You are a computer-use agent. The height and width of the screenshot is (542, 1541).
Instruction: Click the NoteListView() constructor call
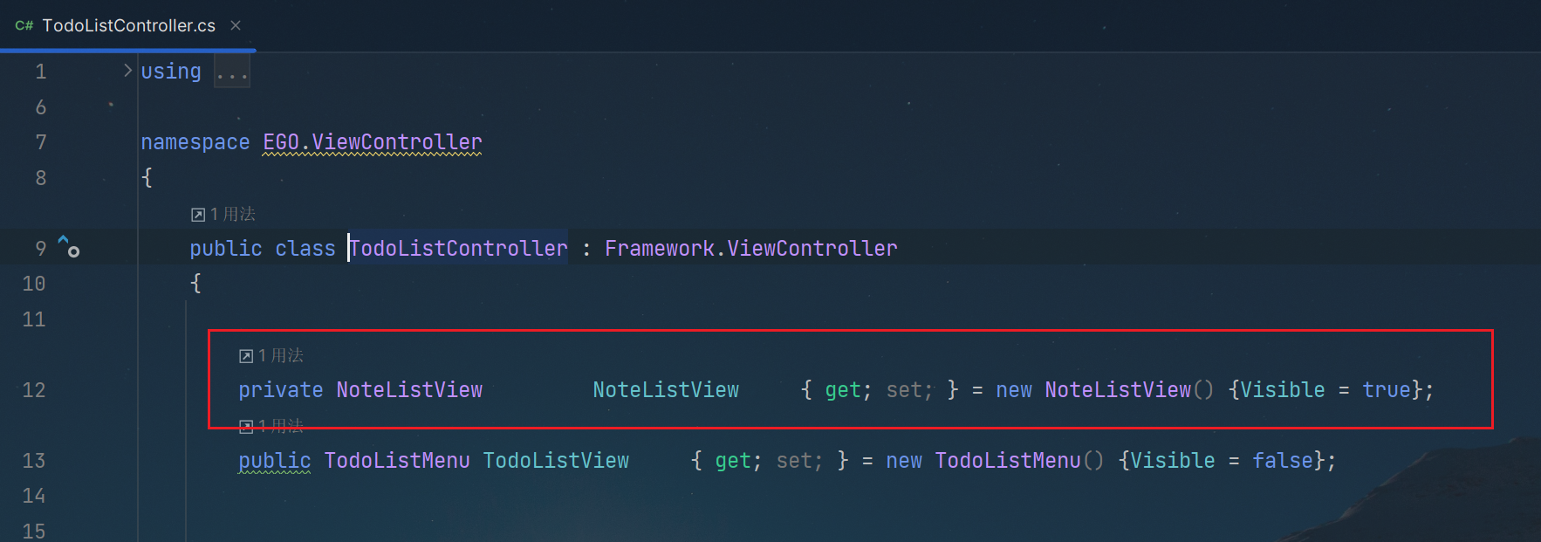coord(1129,390)
